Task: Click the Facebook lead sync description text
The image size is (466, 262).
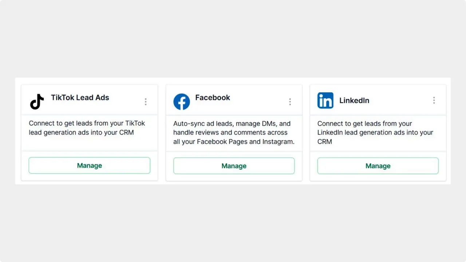Action: pos(234,132)
